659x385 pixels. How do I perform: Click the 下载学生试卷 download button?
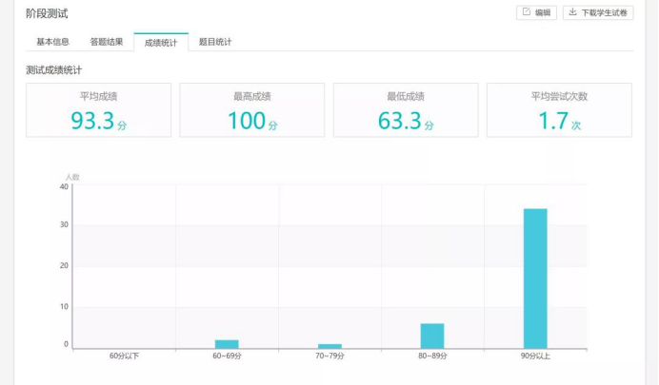tap(598, 12)
